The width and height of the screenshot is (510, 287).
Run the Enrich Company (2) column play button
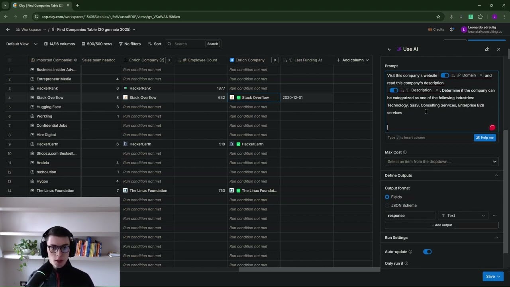169,60
